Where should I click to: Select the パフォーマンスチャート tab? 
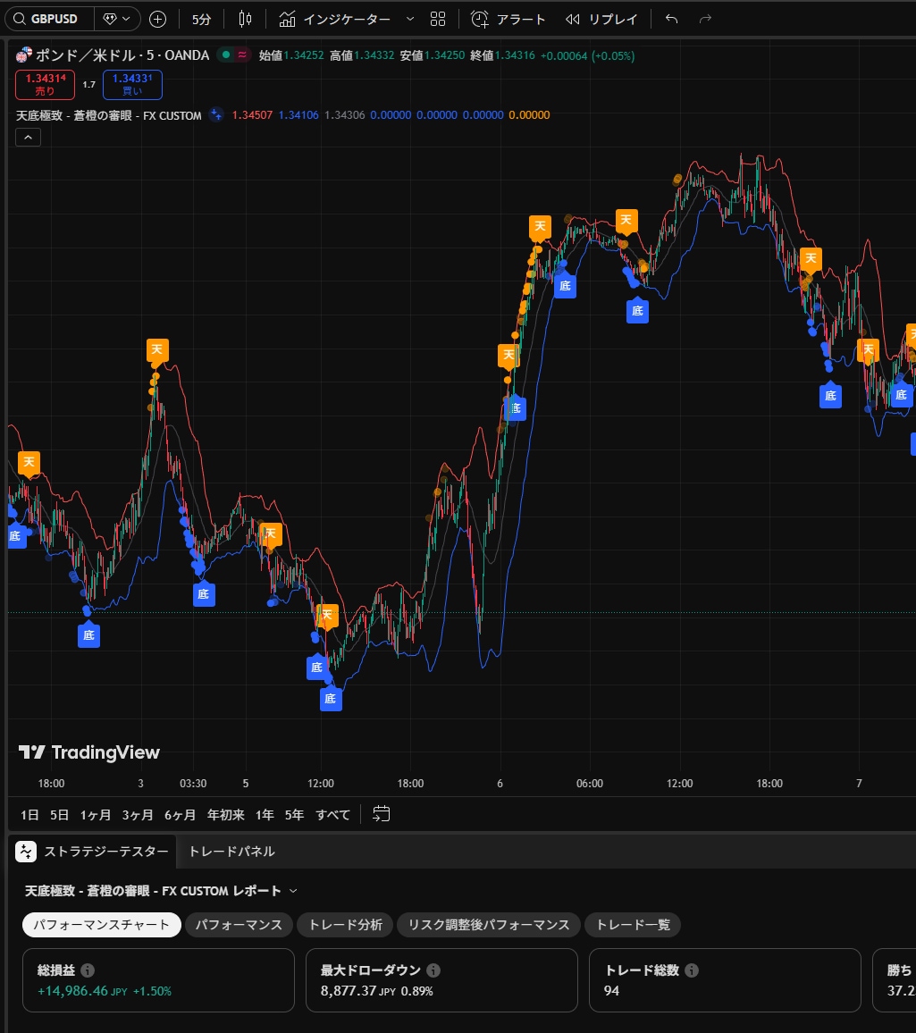click(x=102, y=924)
